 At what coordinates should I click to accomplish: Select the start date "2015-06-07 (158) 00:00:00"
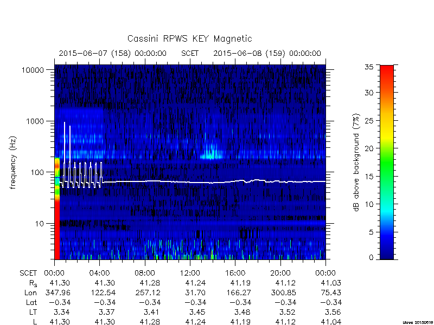click(113, 53)
